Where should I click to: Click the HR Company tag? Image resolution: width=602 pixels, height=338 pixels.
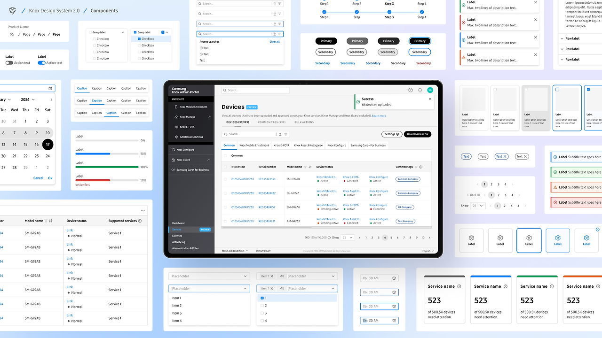[x=405, y=207]
